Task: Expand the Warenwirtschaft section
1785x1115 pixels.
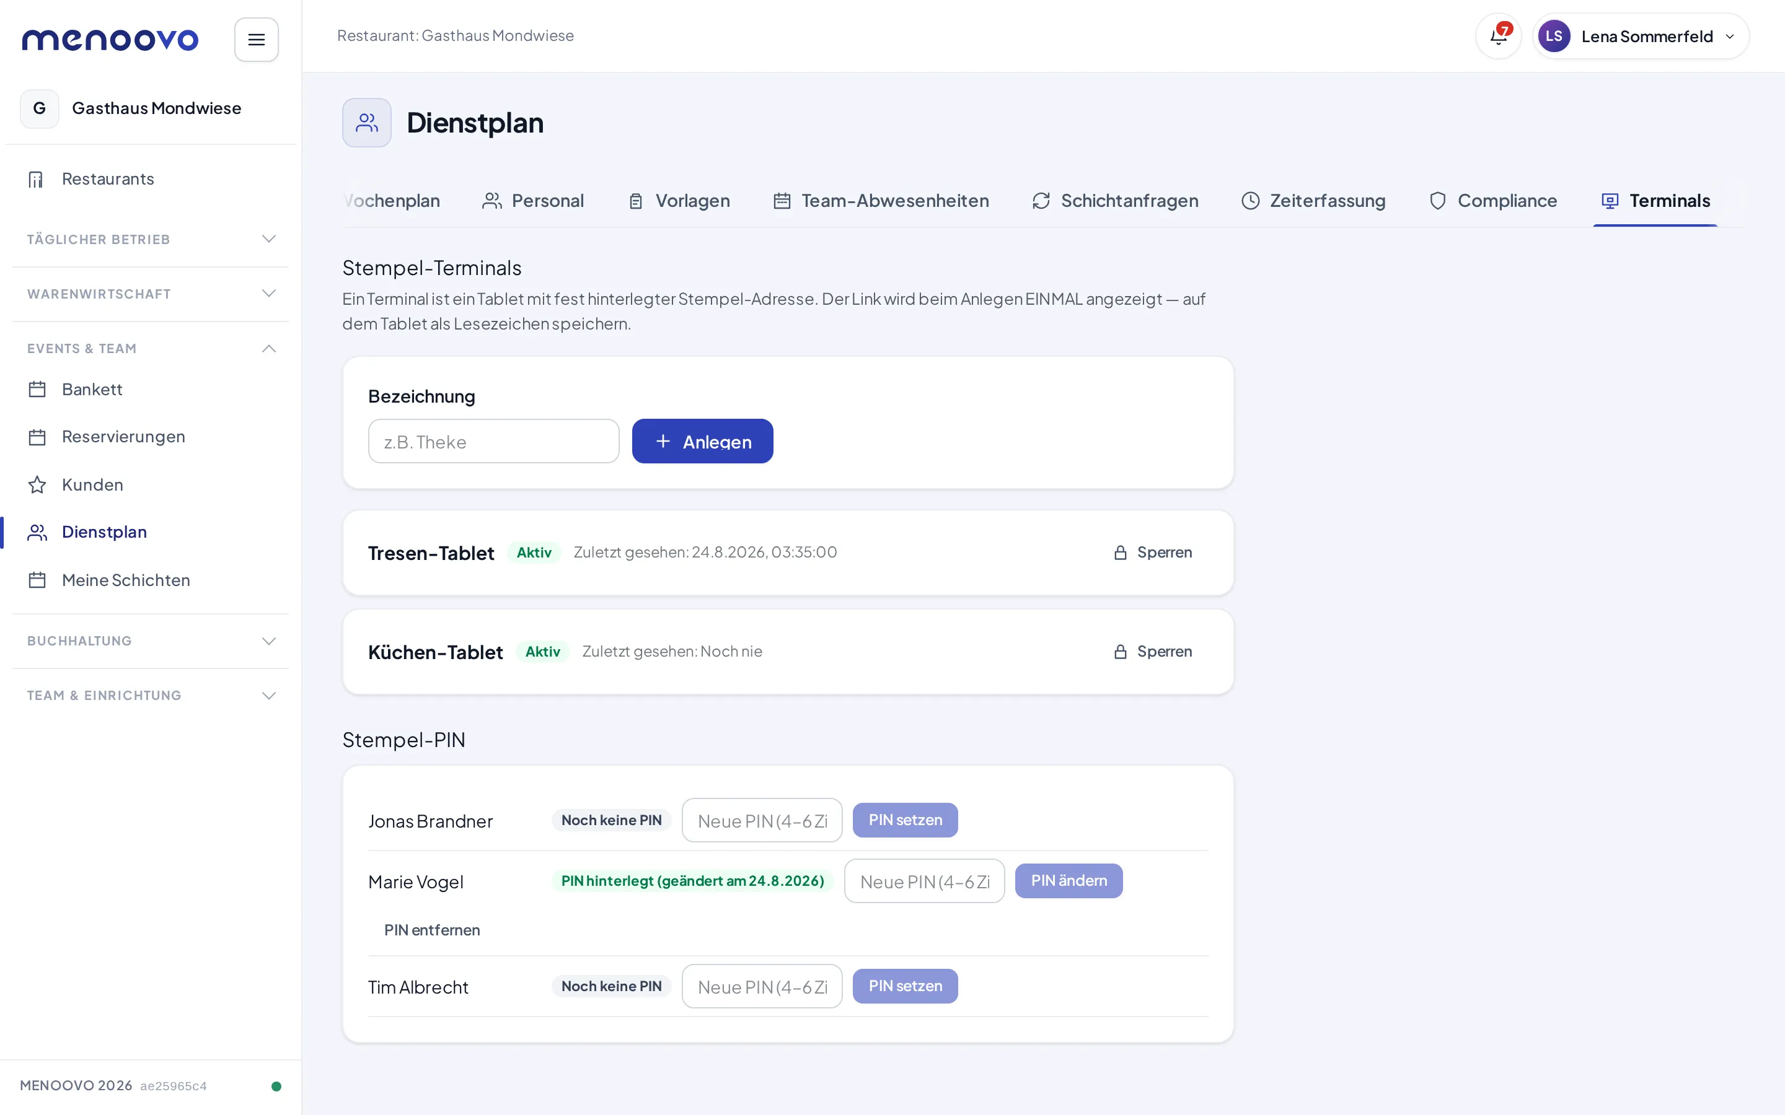Action: [x=151, y=294]
